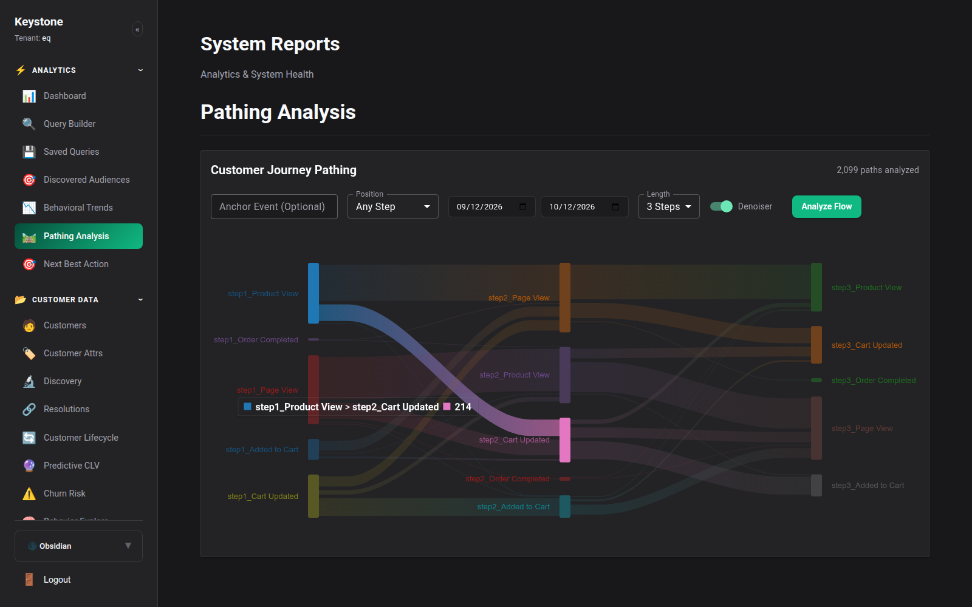Click the 'step2_Order Completed' label
This screenshot has width=972, height=607.
click(507, 479)
